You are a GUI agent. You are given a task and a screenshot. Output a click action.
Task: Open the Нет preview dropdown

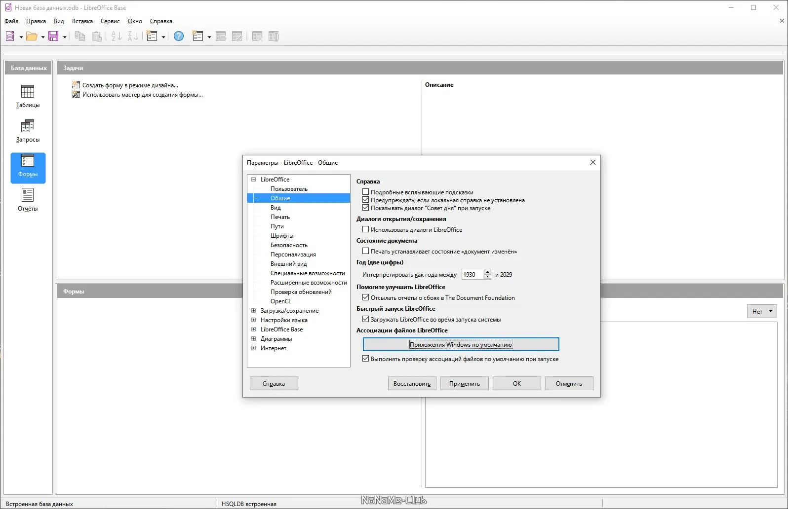(x=762, y=311)
